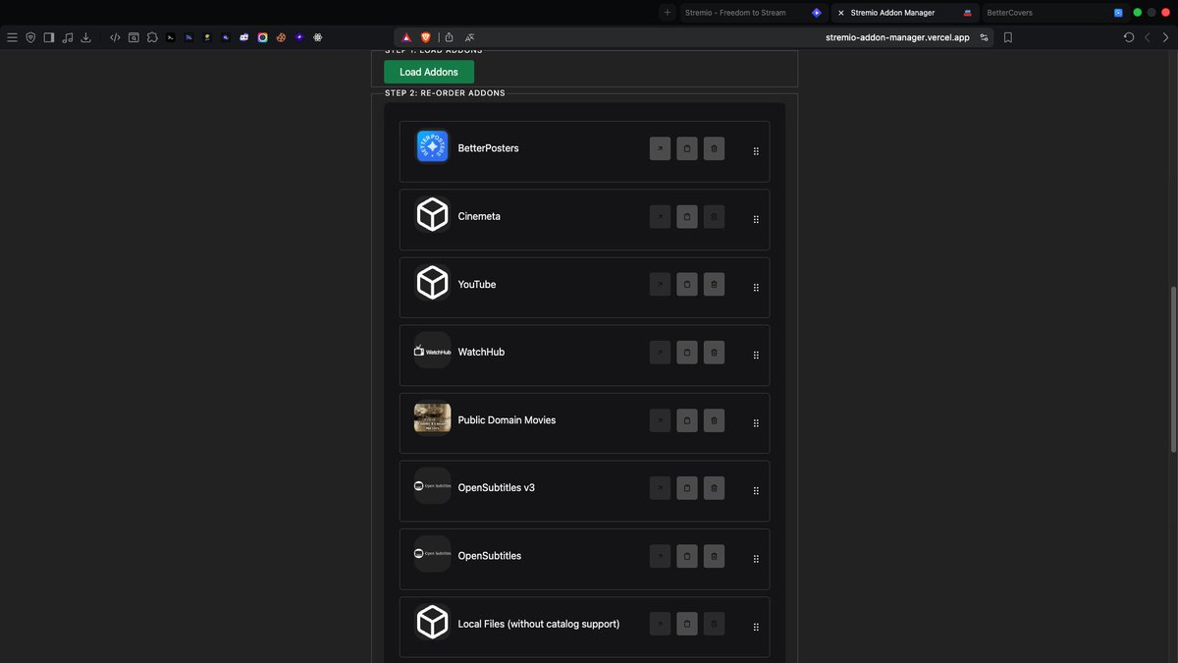Click the translate page icon
Viewport: 1178px width, 663px height.
(x=470, y=37)
